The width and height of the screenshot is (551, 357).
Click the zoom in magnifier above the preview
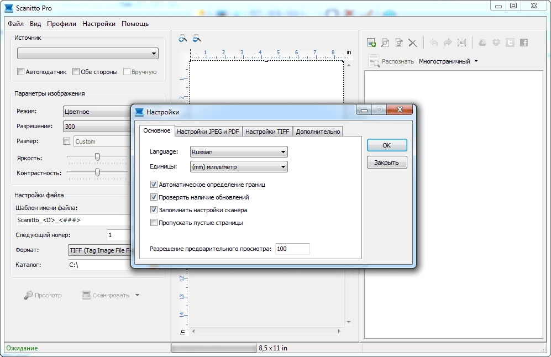183,38
